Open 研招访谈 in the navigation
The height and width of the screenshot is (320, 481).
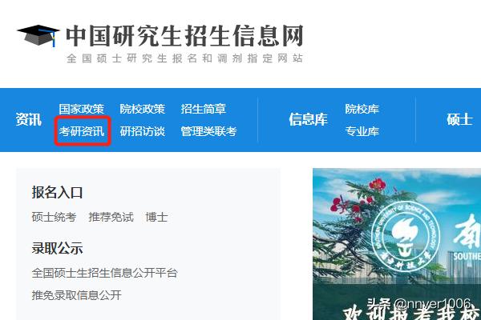coord(143,131)
